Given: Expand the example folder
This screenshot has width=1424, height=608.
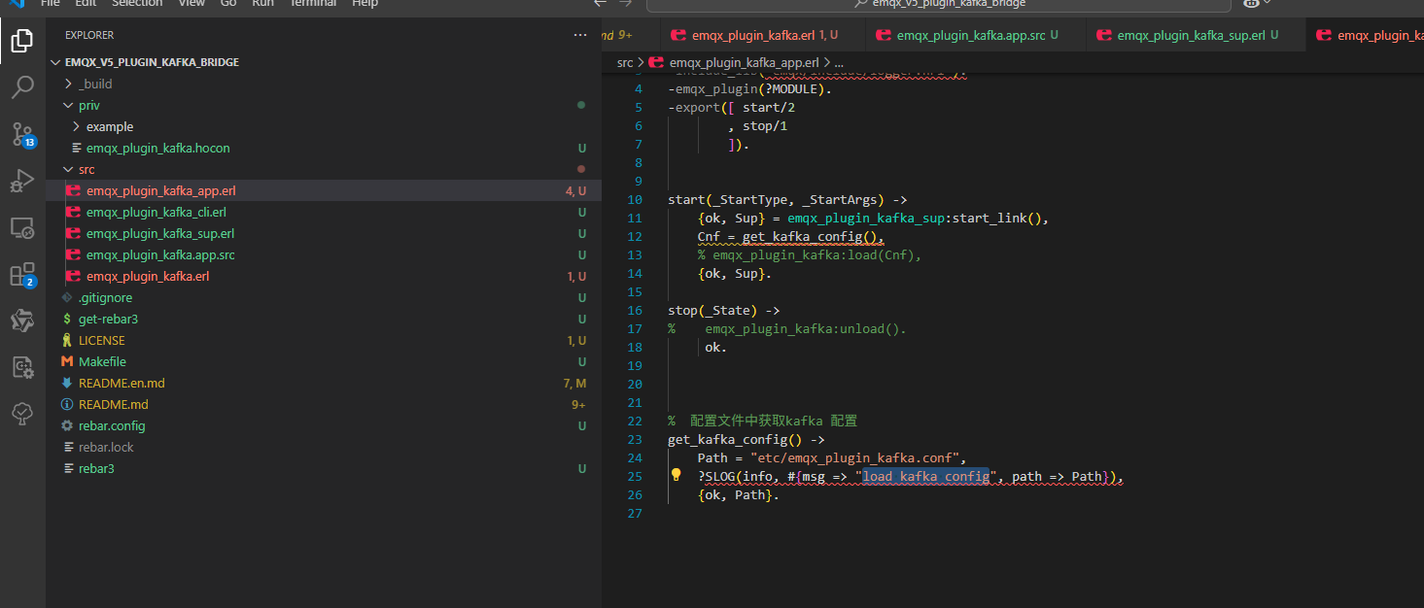Looking at the screenshot, I should coord(76,126).
